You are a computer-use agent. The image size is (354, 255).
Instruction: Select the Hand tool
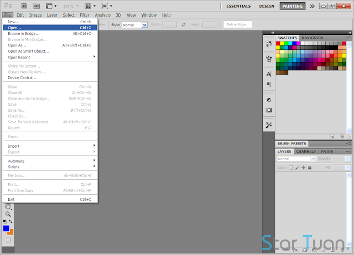[x=8, y=206]
